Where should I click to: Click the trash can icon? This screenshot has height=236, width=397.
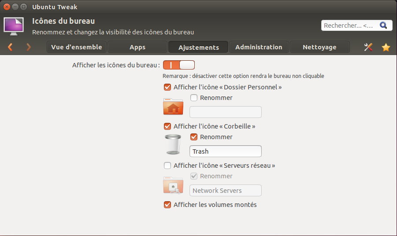(173, 144)
